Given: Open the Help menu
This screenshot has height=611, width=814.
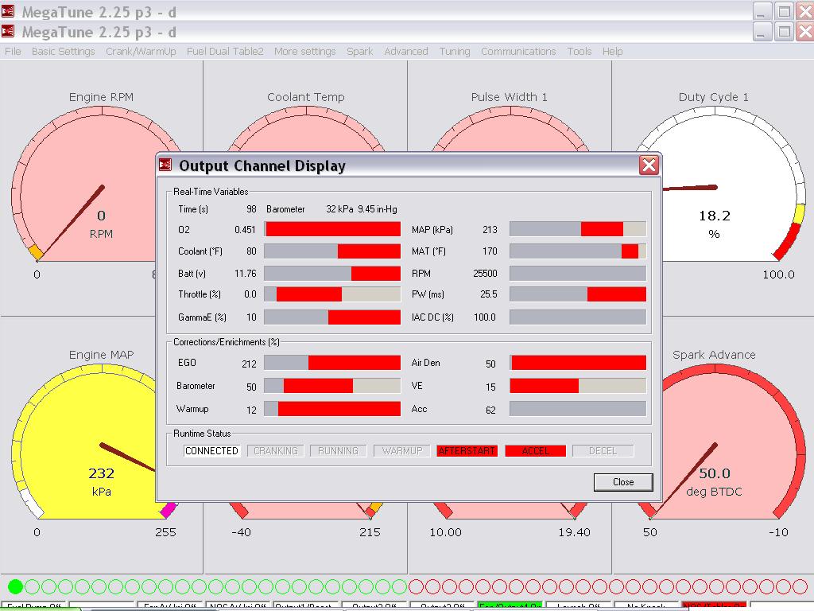Looking at the screenshot, I should tap(612, 52).
